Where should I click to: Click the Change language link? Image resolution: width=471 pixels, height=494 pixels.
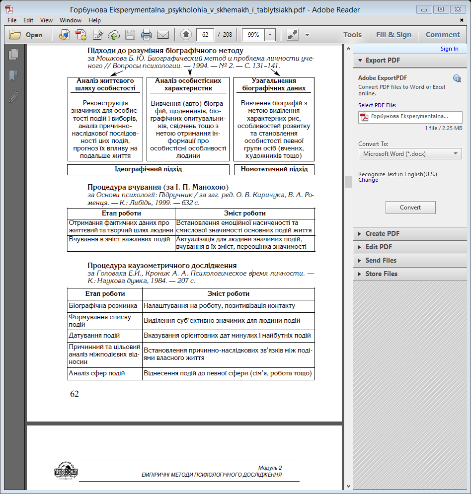(x=368, y=180)
